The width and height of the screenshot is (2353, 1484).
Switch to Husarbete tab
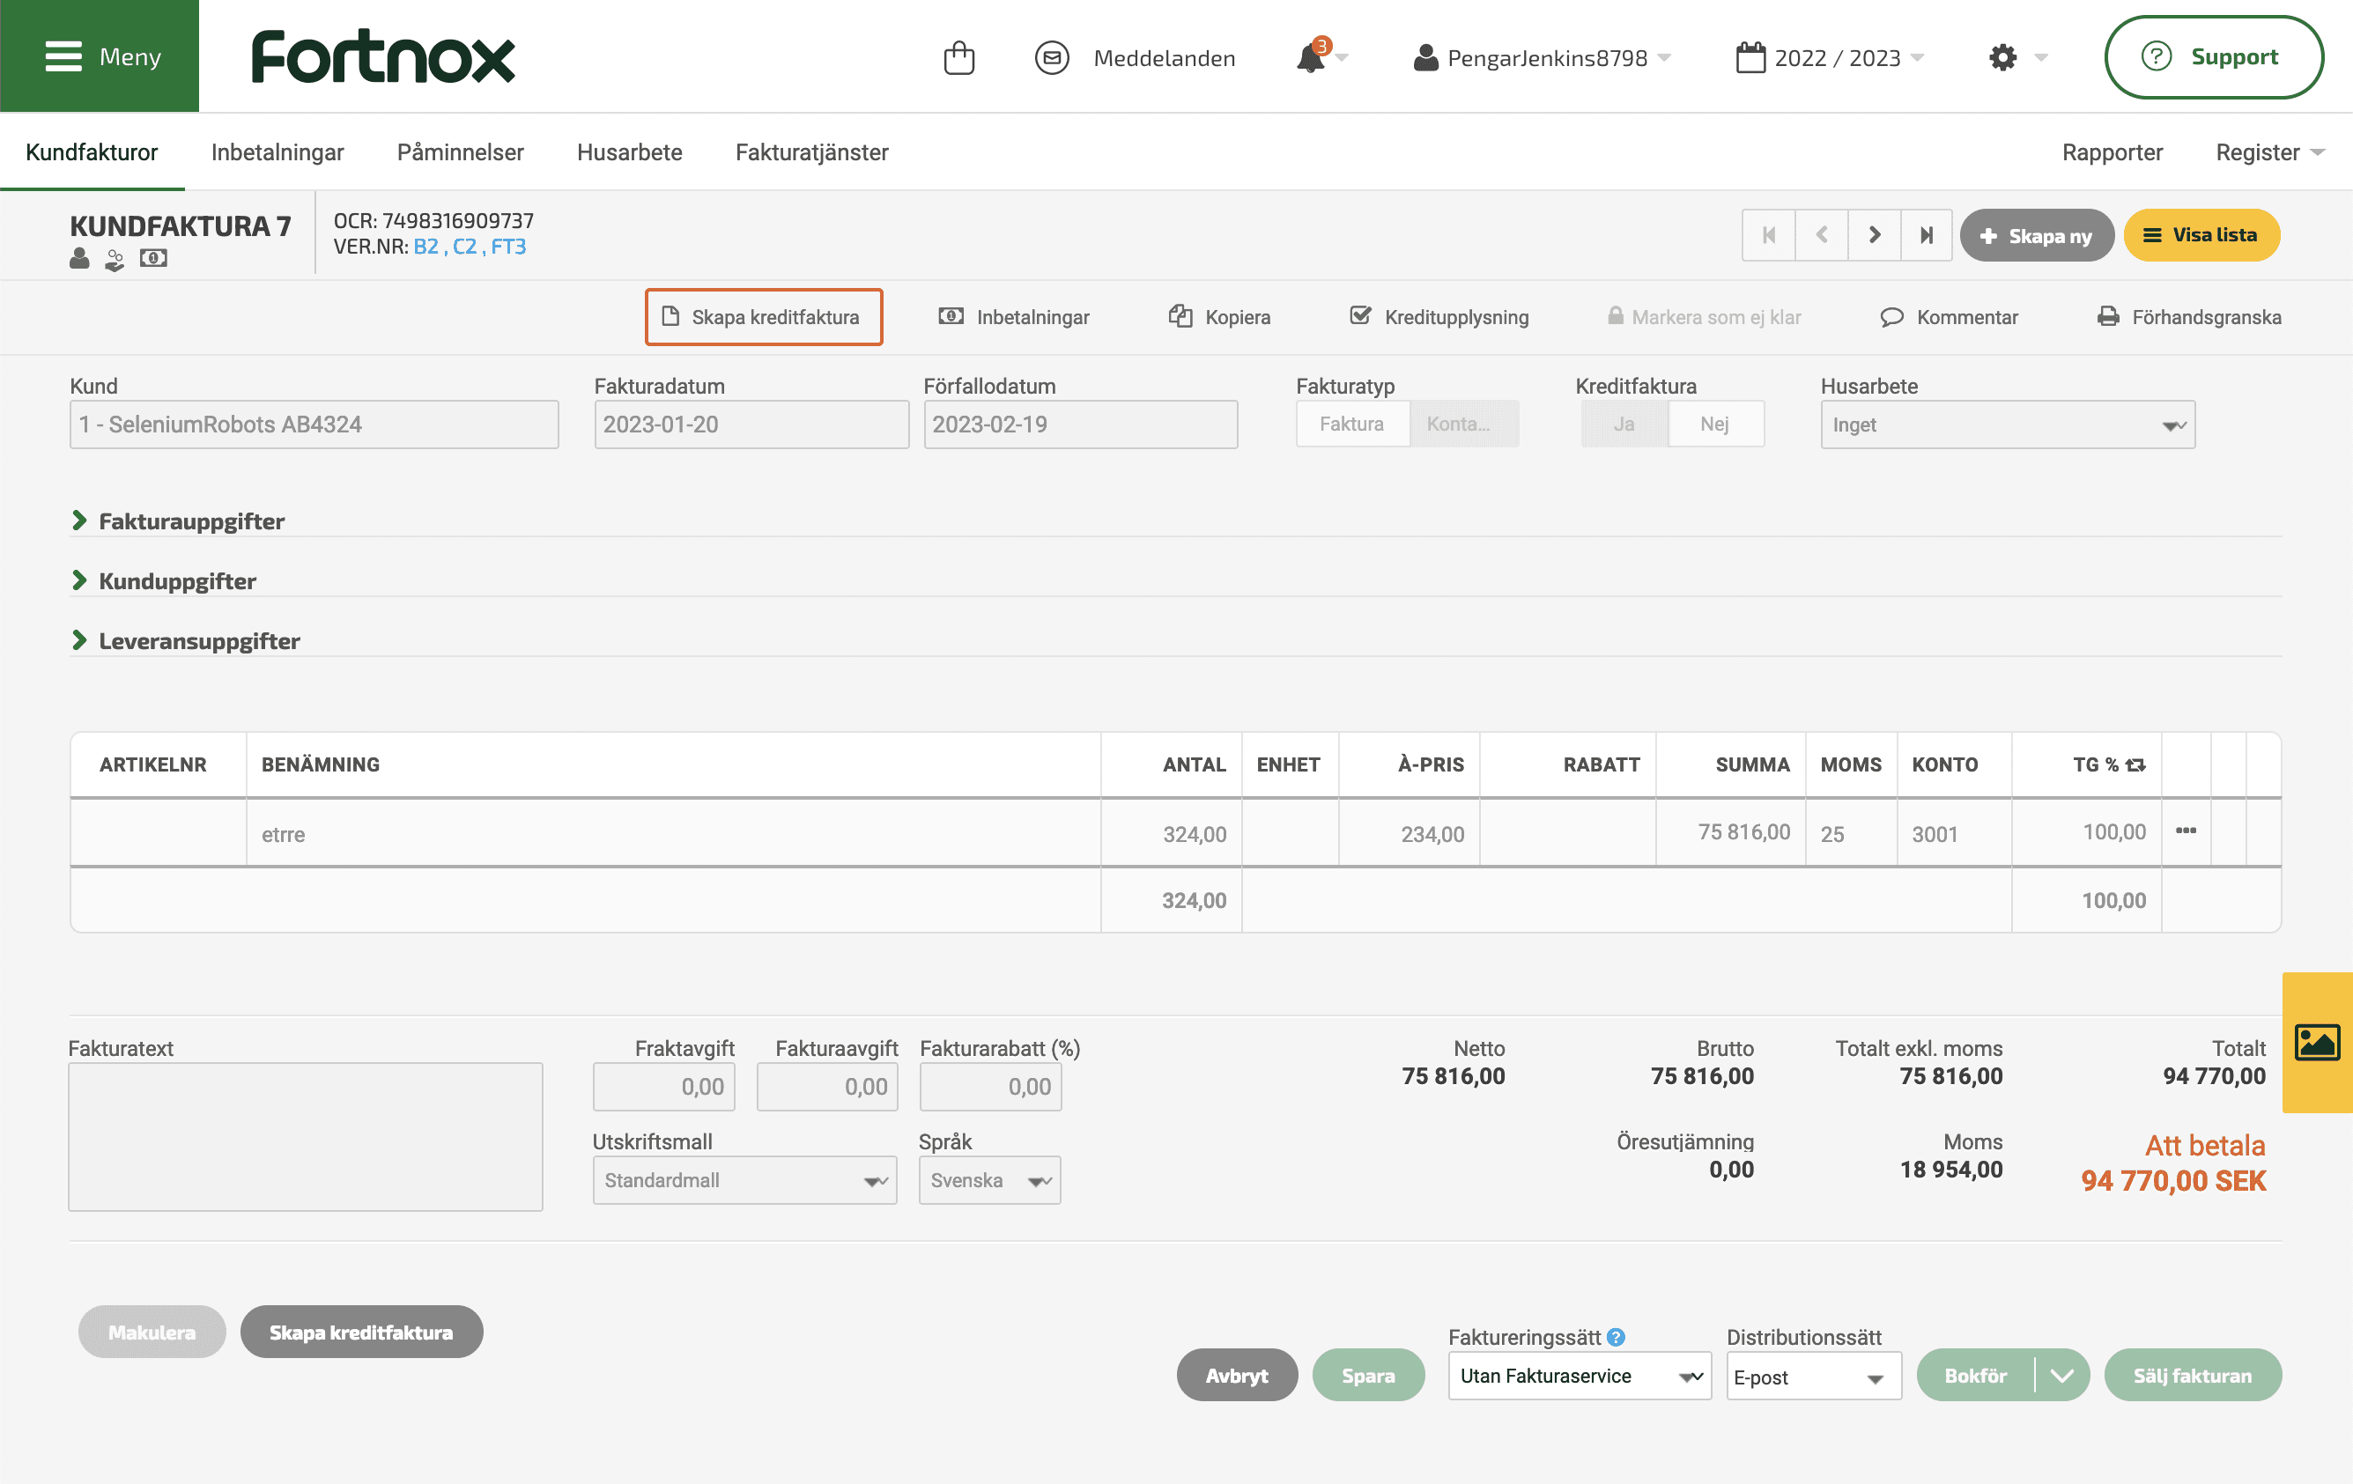click(x=629, y=152)
